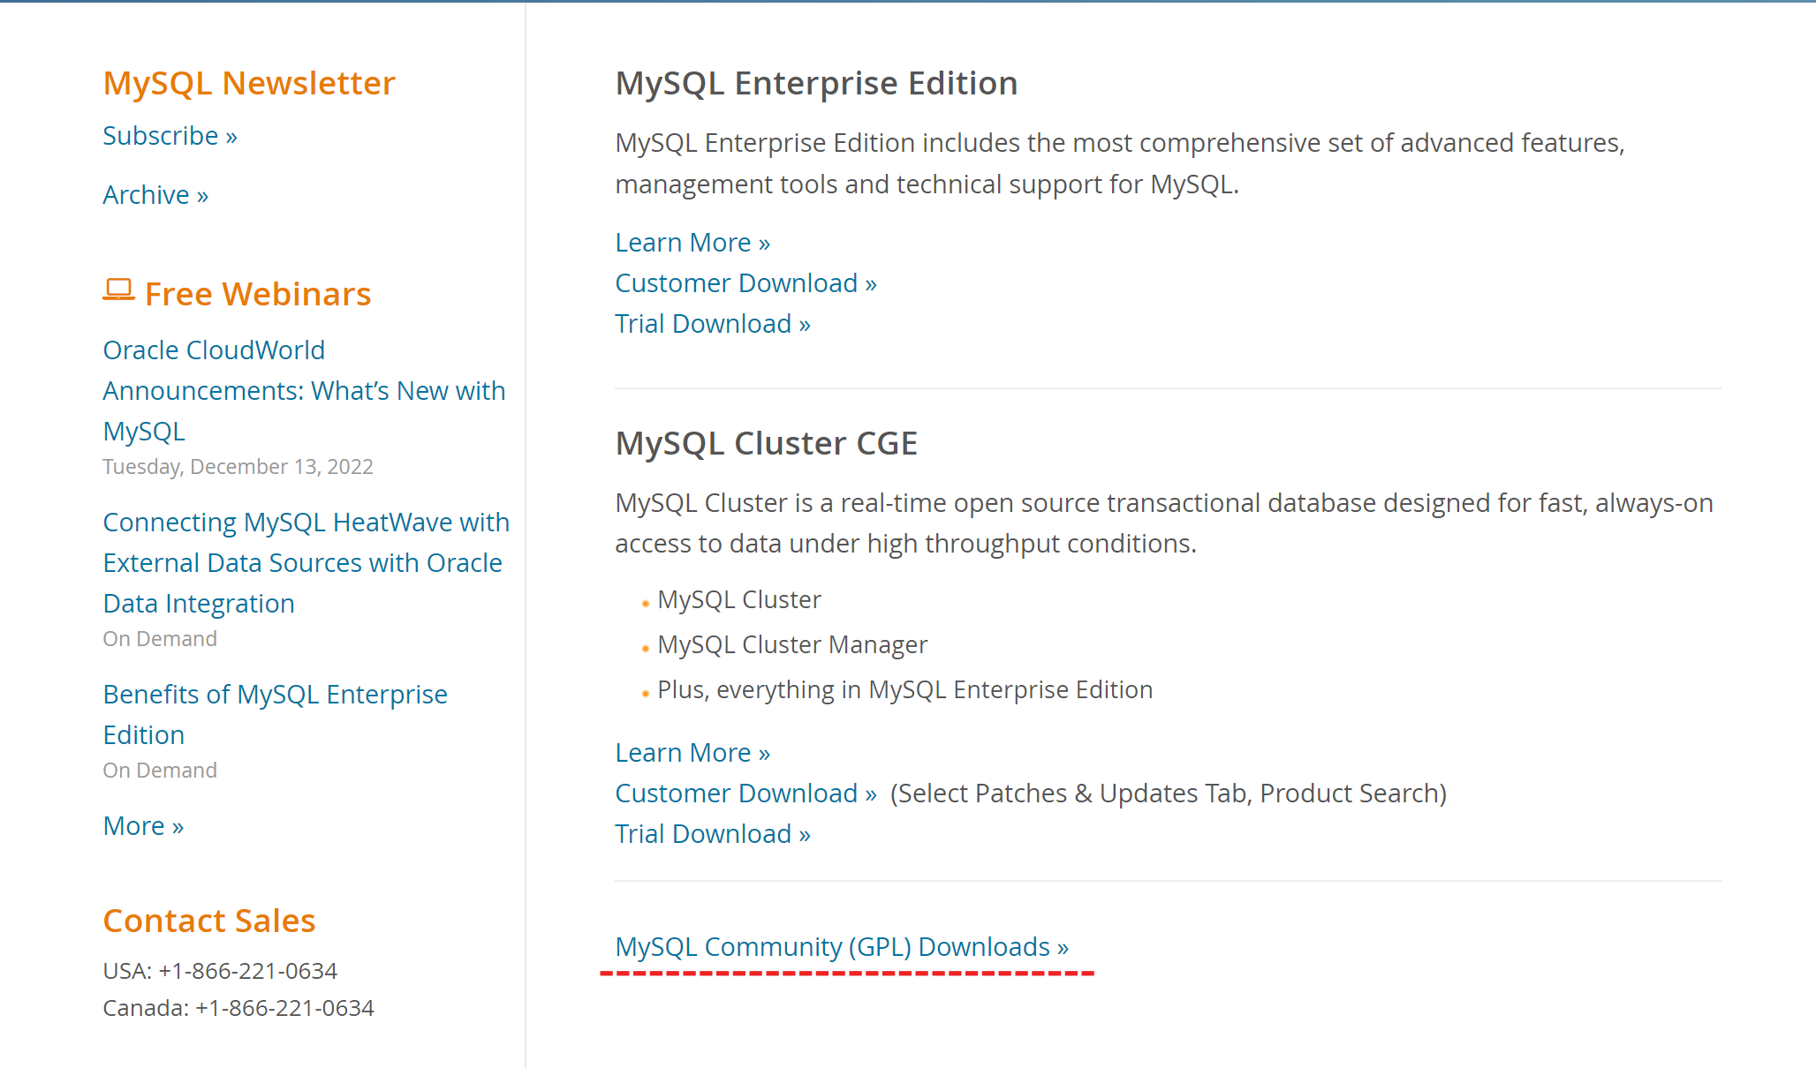Open Oracle CloudWorld Announcements webinar link
Viewport: 1816px width, 1068px height.
304,391
